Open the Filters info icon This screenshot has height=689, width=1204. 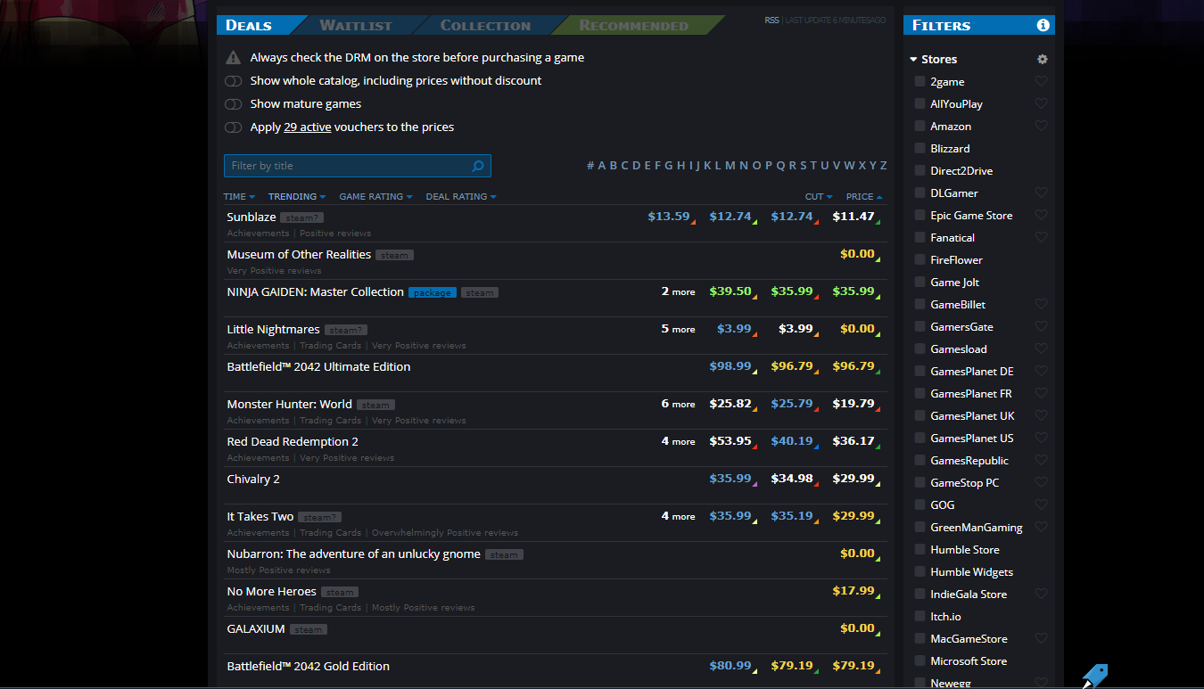coord(1043,25)
